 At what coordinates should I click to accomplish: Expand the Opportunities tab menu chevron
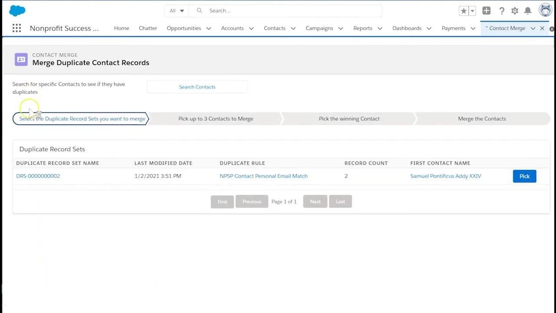208,28
